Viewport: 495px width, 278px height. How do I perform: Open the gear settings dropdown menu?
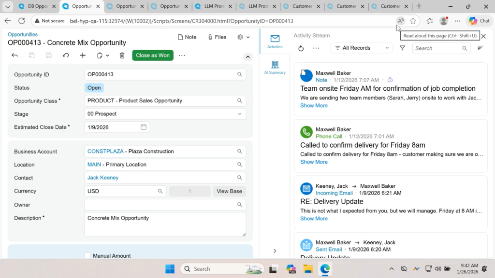coord(244,37)
